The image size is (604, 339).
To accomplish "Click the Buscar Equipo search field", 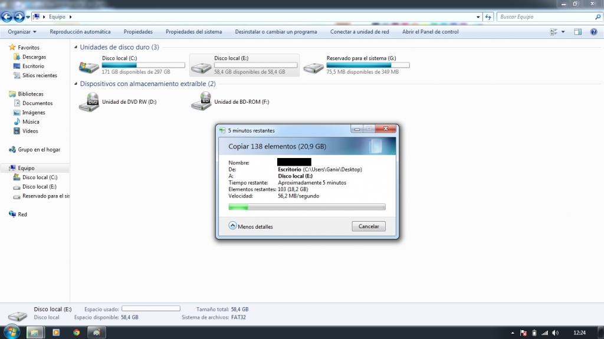I will (x=543, y=17).
